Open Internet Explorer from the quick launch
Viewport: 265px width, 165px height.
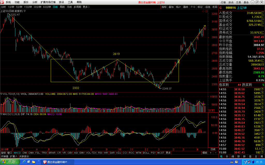(24, 162)
